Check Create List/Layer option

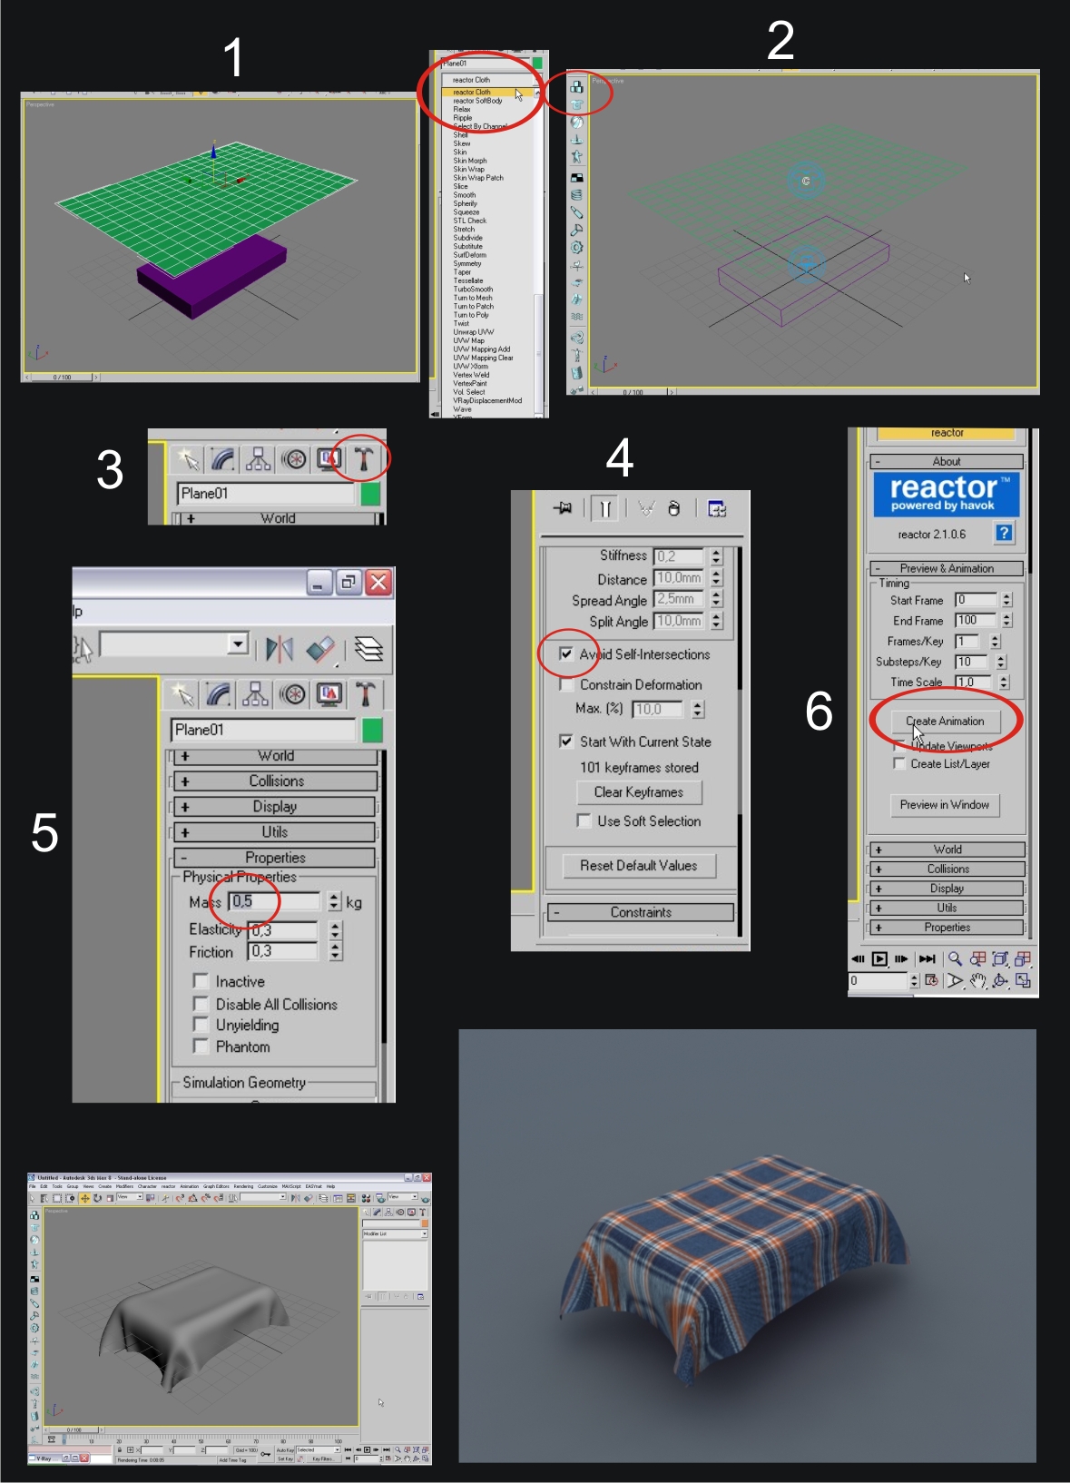(898, 763)
